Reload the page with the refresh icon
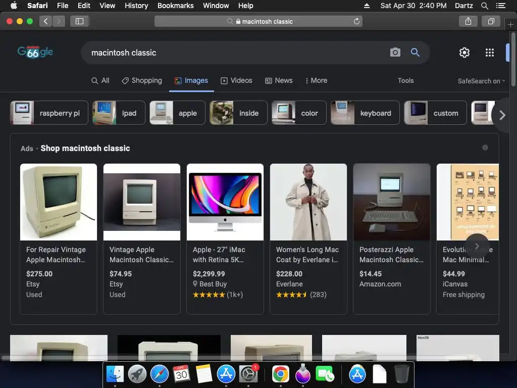The image size is (517, 388). (356, 21)
